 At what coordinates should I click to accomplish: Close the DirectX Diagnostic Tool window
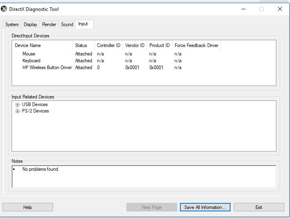coord(280,9)
